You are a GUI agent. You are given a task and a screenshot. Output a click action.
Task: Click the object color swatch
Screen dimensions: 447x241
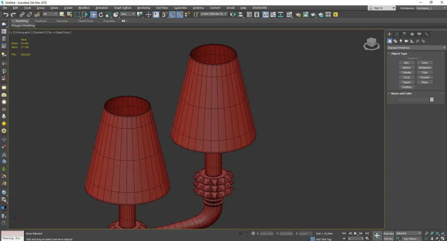(x=432, y=99)
